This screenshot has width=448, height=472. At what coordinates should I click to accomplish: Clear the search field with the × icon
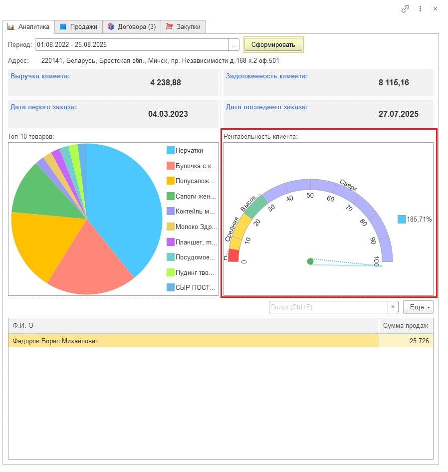tap(393, 307)
